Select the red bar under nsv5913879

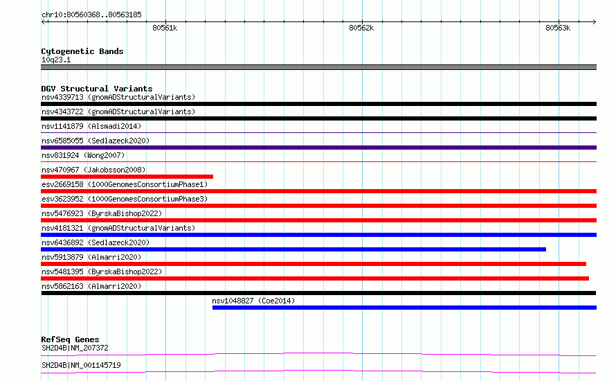(x=314, y=264)
